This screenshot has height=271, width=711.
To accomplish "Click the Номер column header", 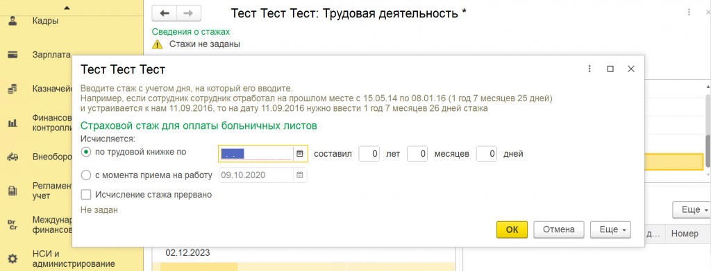I will point(684,233).
